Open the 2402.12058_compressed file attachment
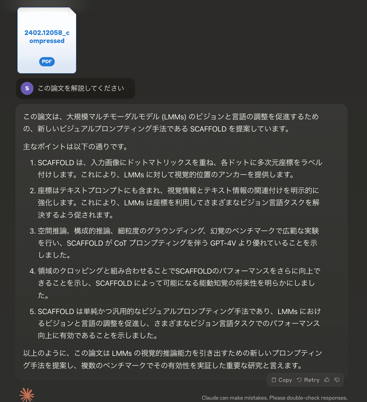Viewport: 367px width, 402px height. pyautogui.click(x=47, y=40)
